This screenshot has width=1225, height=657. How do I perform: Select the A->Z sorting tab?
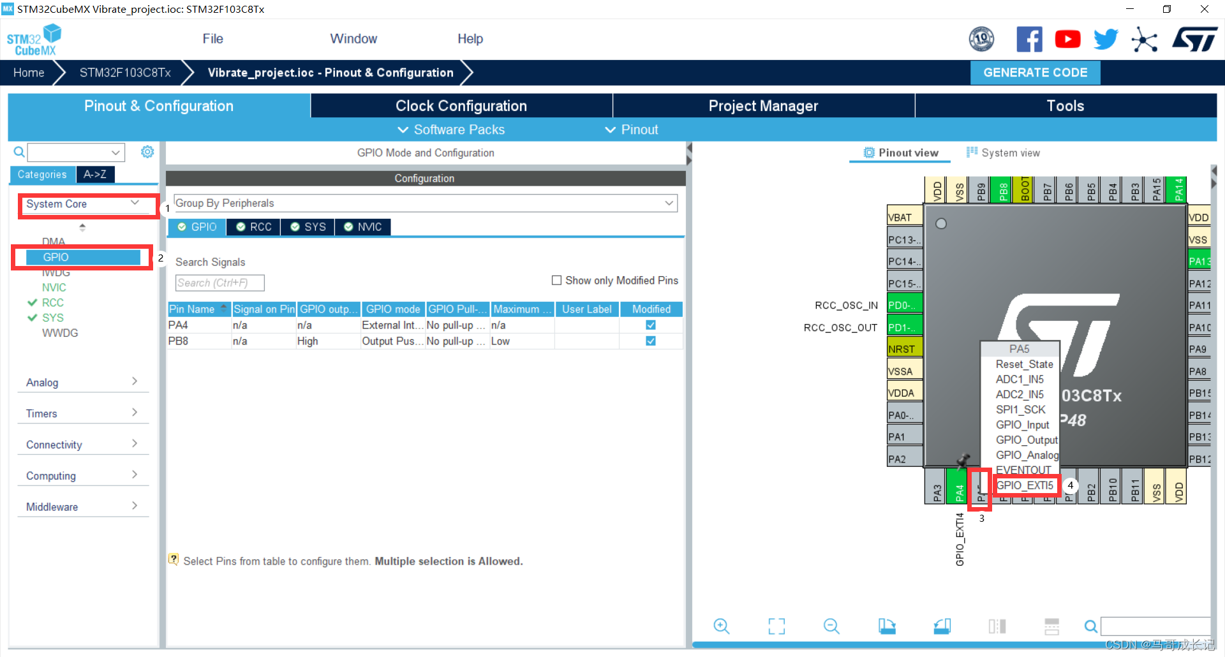[x=95, y=174]
